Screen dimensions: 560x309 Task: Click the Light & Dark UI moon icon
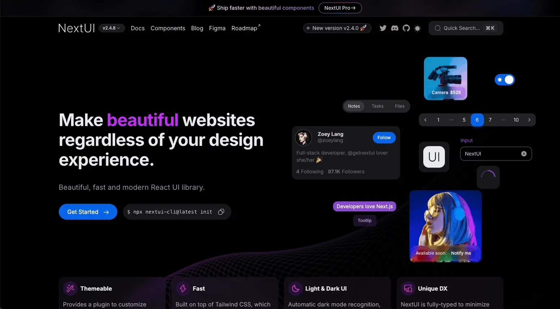pos(295,288)
